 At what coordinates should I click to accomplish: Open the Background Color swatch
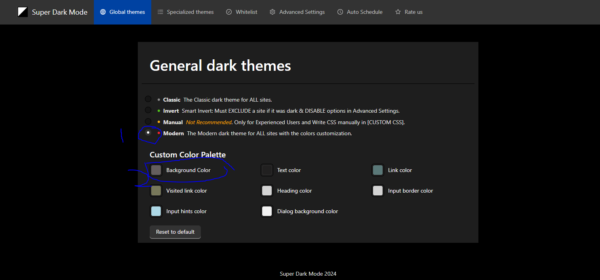click(x=156, y=170)
